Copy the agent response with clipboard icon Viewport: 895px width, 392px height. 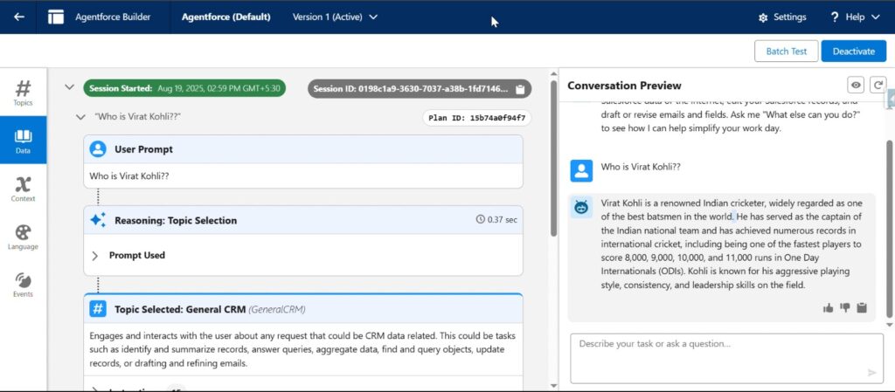(x=862, y=308)
